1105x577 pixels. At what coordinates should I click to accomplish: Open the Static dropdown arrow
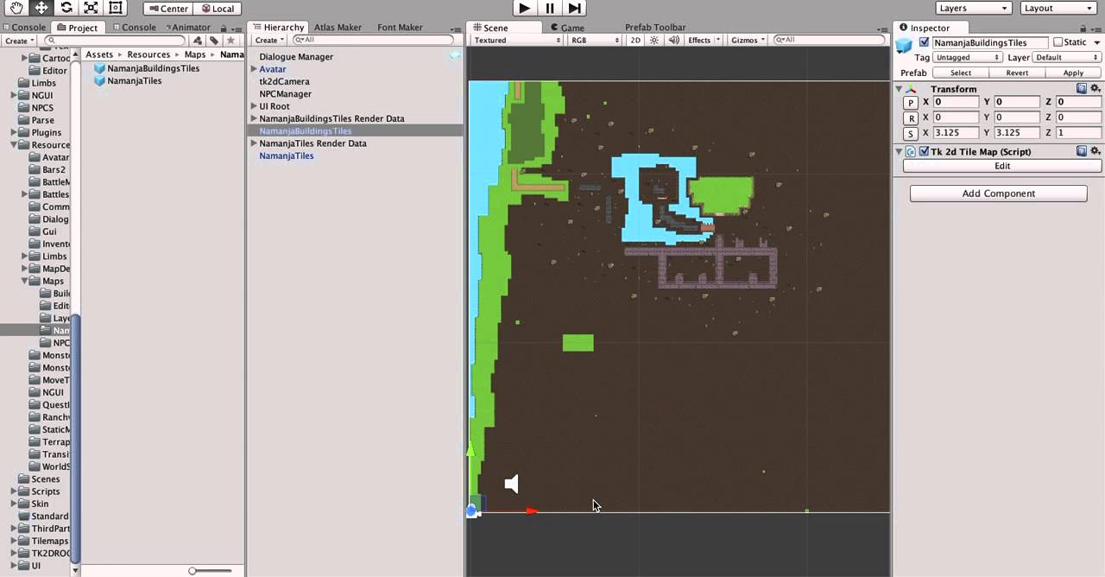[1096, 42]
